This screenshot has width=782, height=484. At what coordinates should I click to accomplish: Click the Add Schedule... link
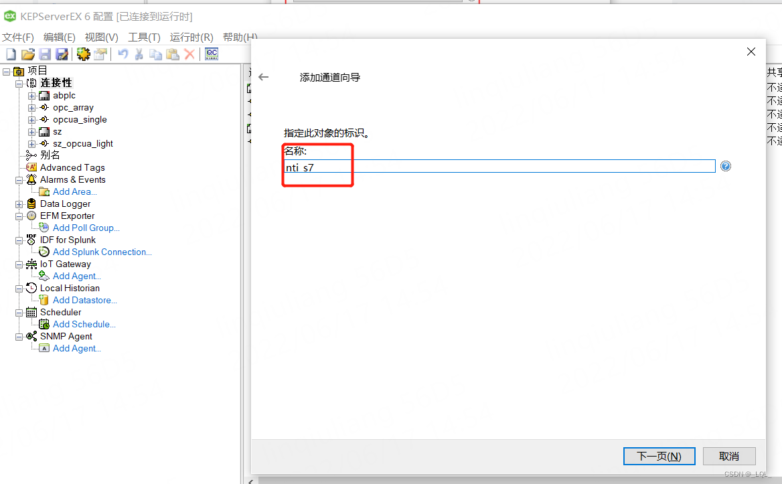point(84,325)
